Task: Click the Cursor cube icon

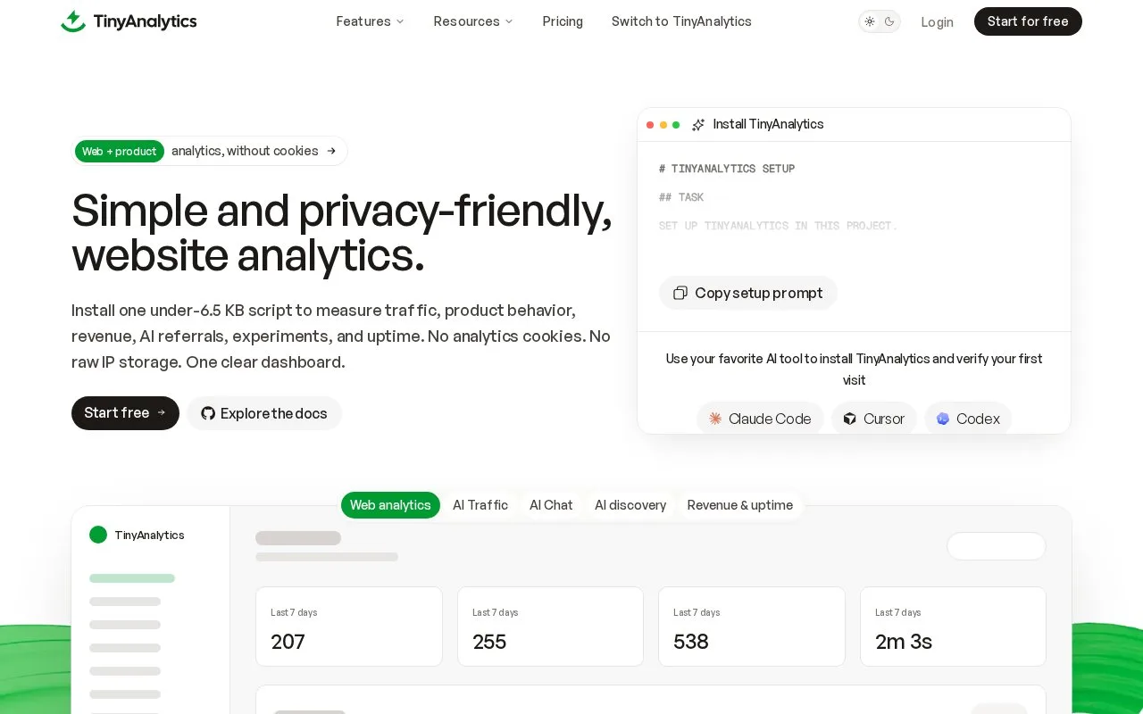Action: [850, 419]
